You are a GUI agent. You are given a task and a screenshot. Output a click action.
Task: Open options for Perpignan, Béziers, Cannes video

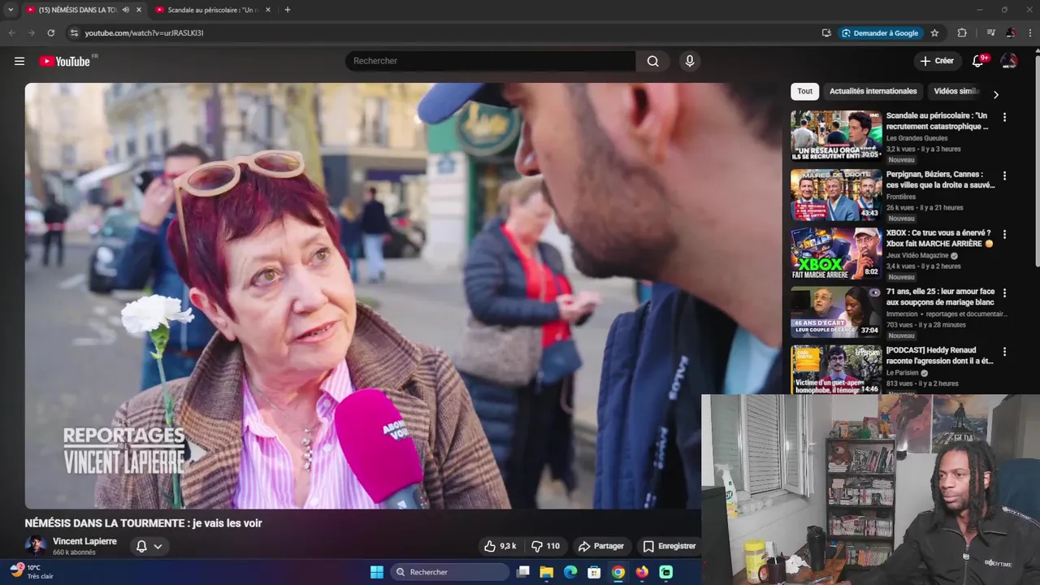1004,175
